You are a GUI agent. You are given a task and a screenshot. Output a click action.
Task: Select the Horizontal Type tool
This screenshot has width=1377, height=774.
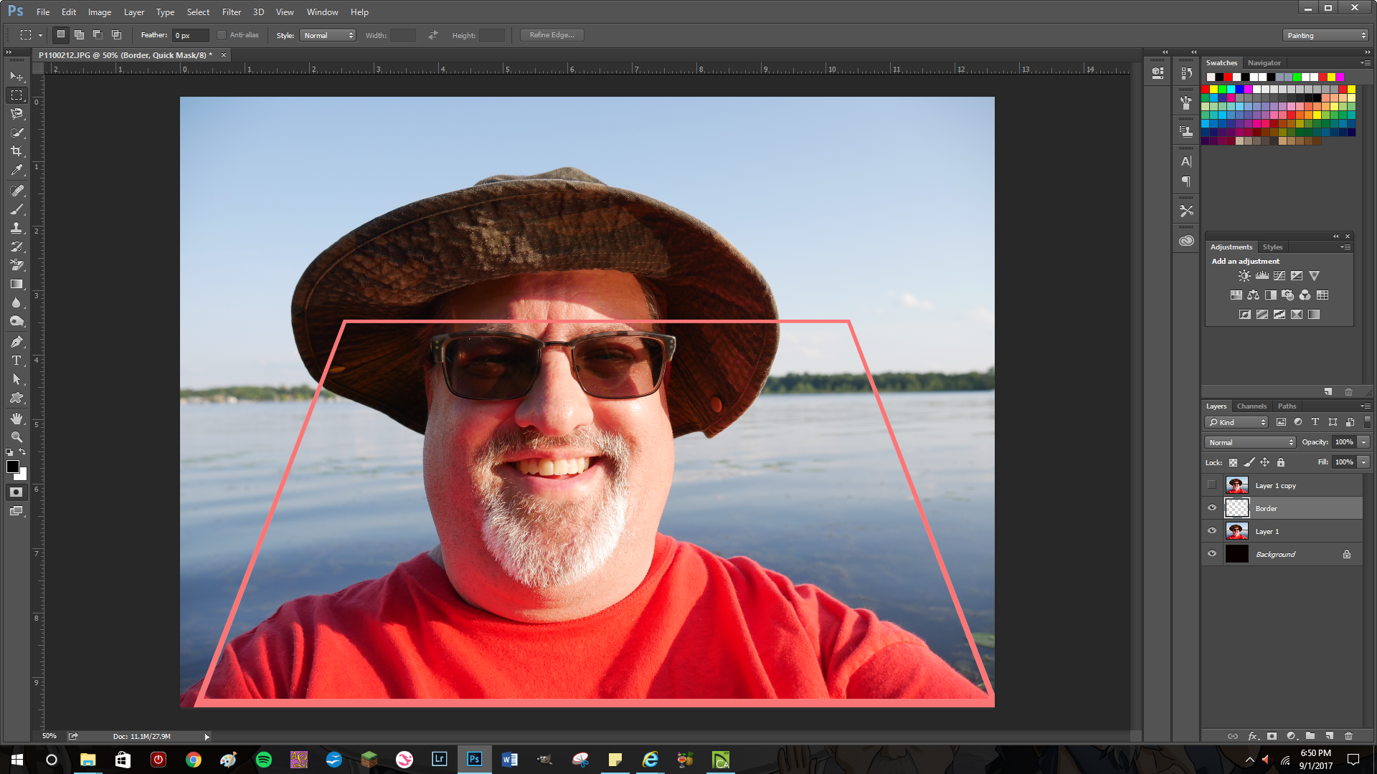click(16, 360)
